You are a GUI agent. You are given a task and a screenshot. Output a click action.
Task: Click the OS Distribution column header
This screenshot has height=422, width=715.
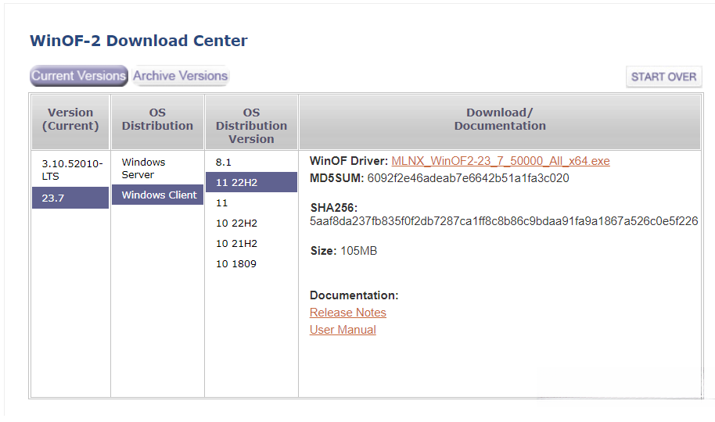coord(157,122)
